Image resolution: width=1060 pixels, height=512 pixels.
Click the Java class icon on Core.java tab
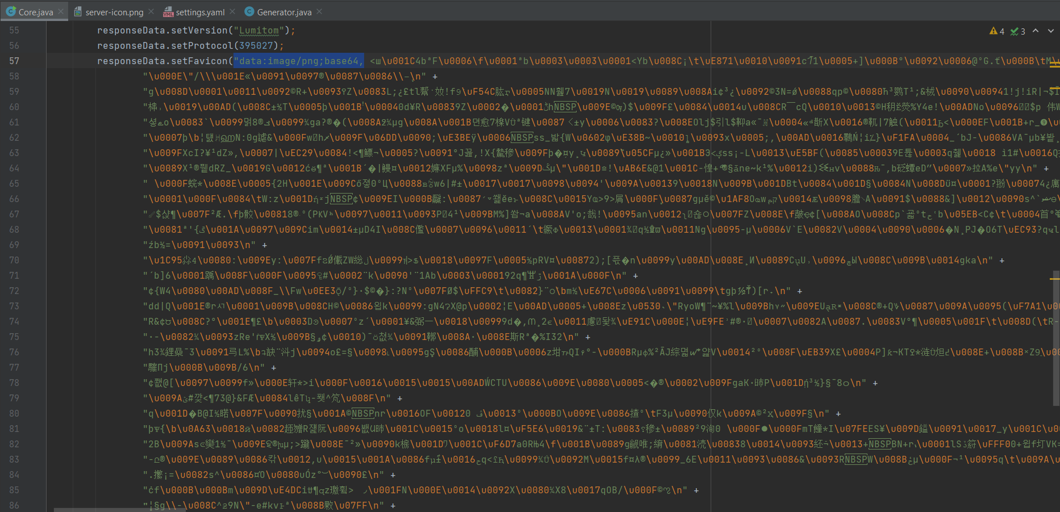tap(10, 11)
